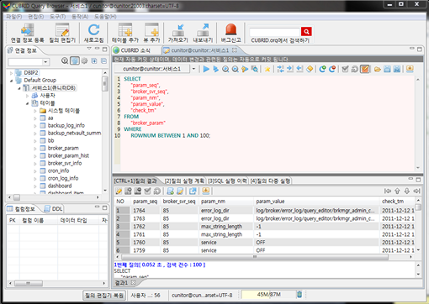429x304 pixels.
Task: Click the red CUBRID.org search button
Action: click(x=306, y=32)
